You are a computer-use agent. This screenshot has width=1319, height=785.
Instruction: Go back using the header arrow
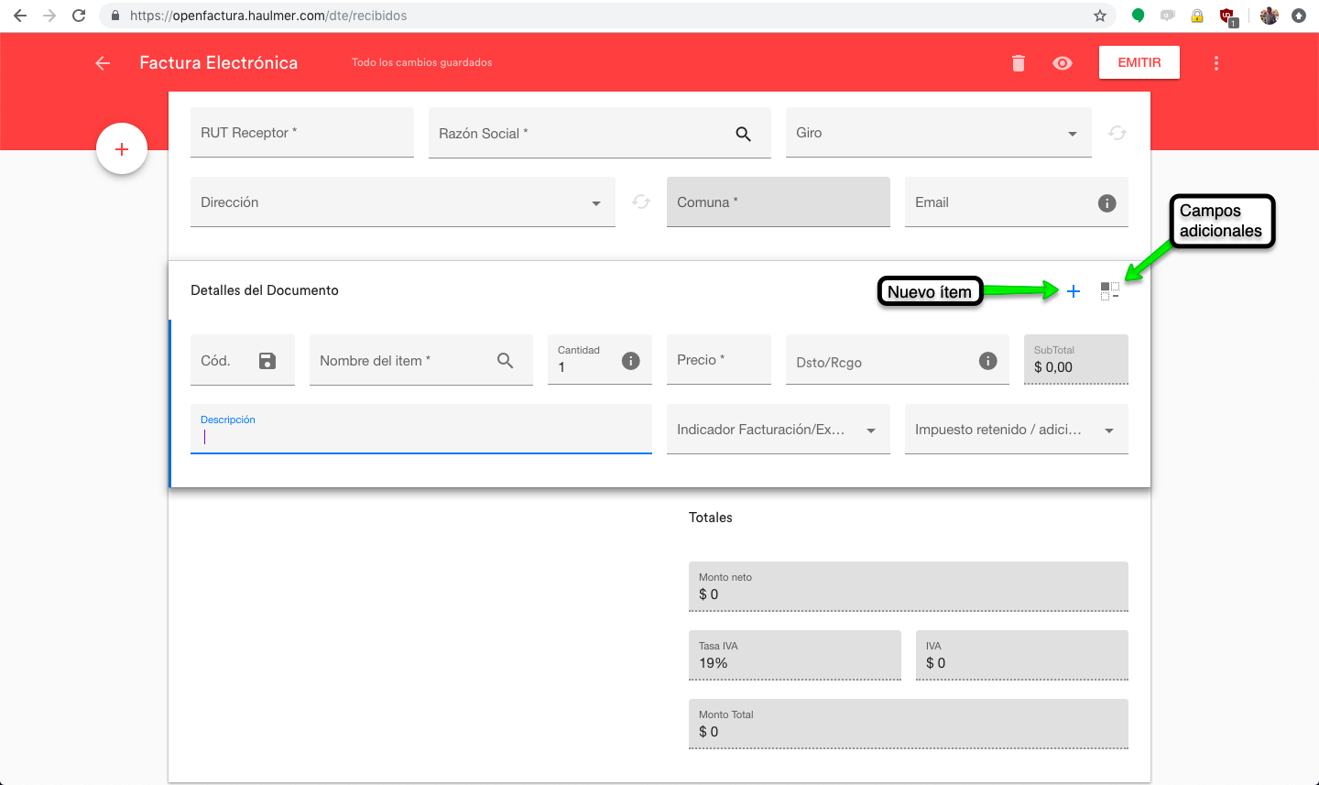103,63
